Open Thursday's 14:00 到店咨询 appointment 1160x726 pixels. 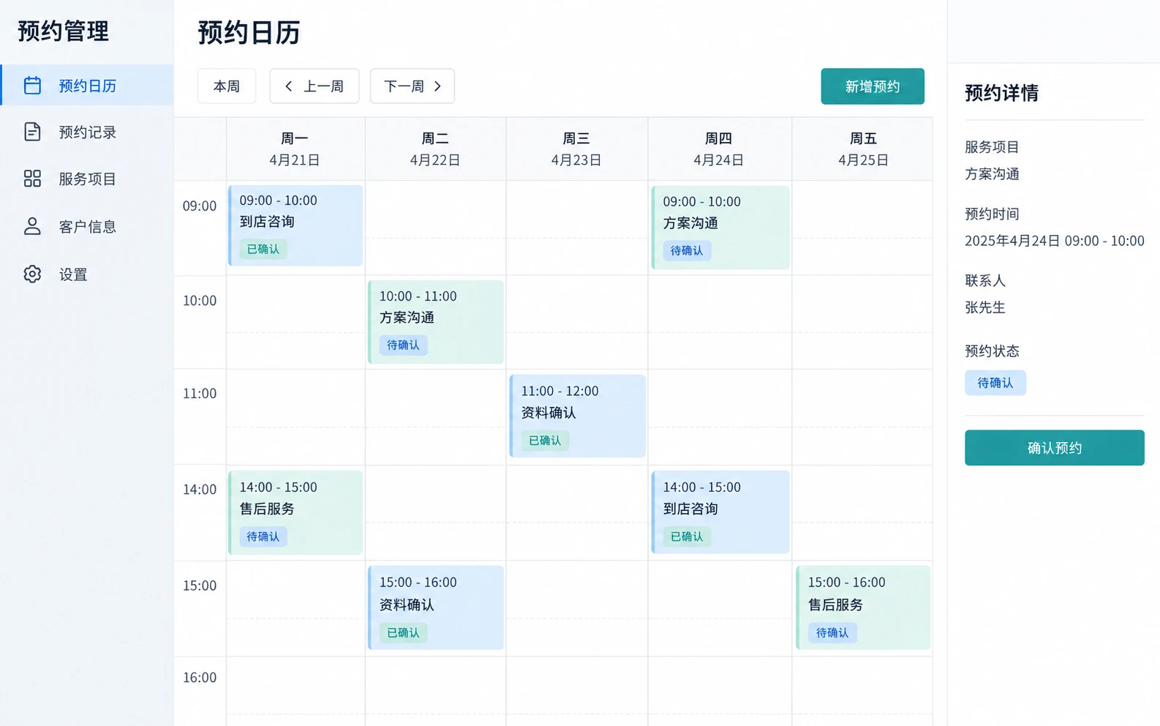click(x=720, y=512)
